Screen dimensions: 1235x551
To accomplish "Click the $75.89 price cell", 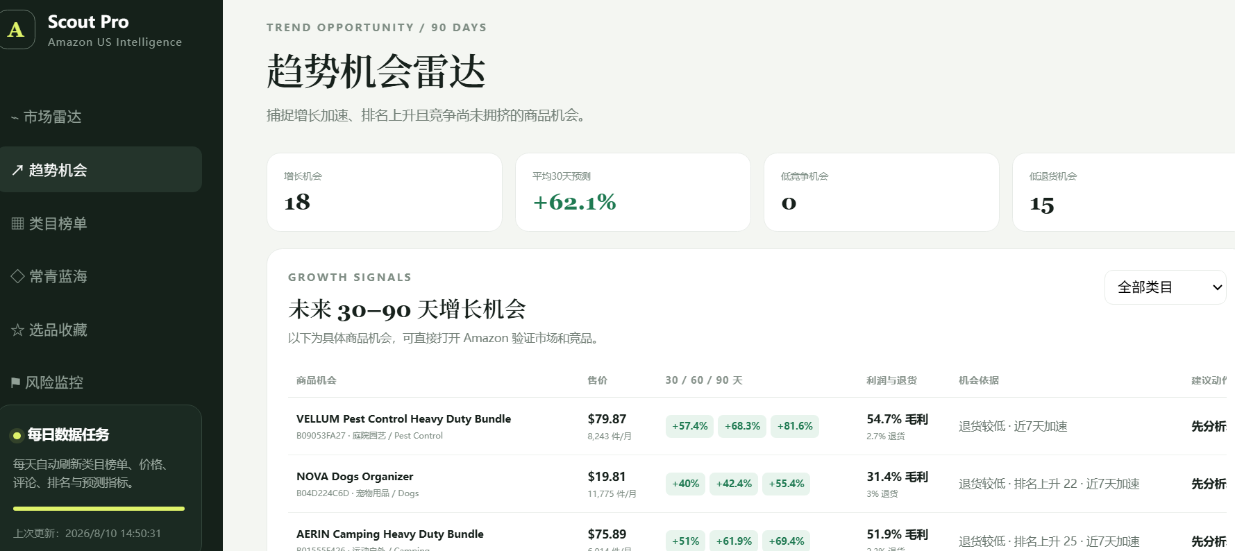I will (x=607, y=534).
